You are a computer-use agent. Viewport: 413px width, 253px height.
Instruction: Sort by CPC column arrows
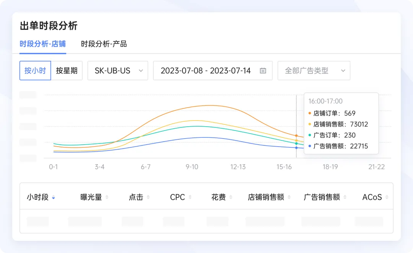pos(190,197)
